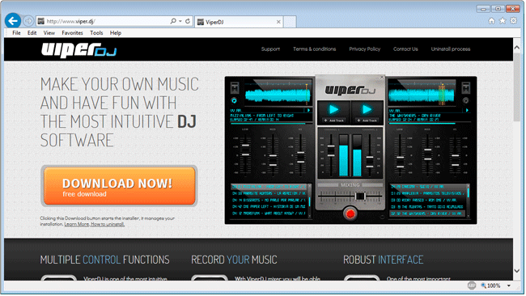Image resolution: width=526 pixels, height=296 pixels.
Task: Click the Learn More link
Action: pyautogui.click(x=77, y=224)
